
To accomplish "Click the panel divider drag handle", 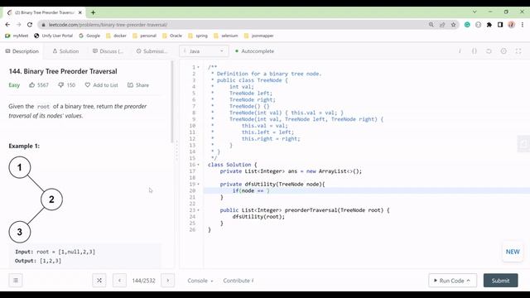I will 176,151.
